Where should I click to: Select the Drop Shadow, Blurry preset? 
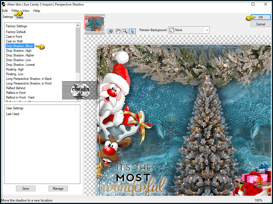pos(19,46)
